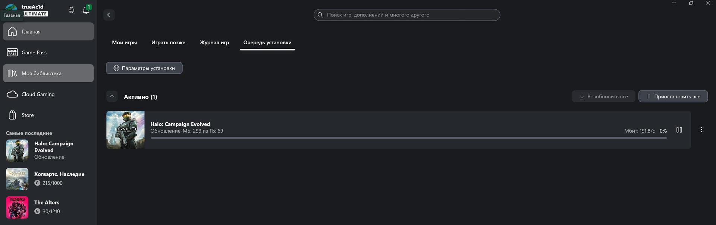The height and width of the screenshot is (225, 716).
Task: Switch to Мои игры tab
Action: (x=125, y=42)
